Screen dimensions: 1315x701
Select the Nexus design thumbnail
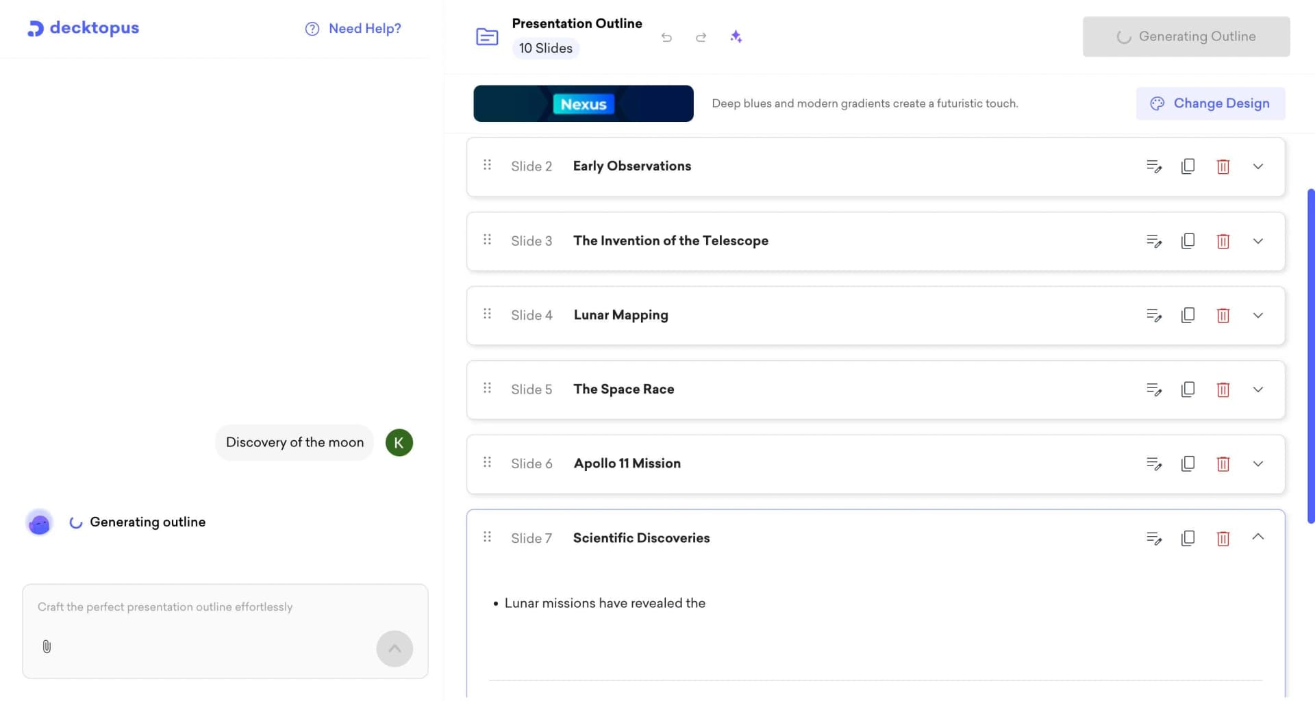tap(584, 103)
